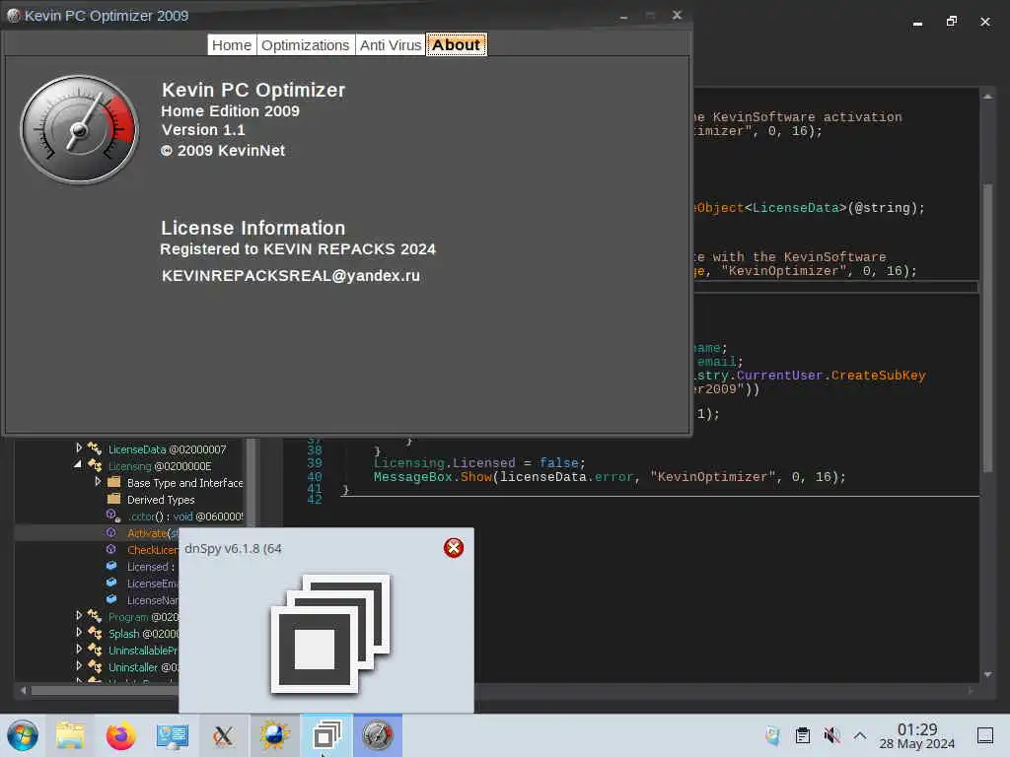
Task: Click vertical scrollbar thumb in code pane
Action: (987, 328)
